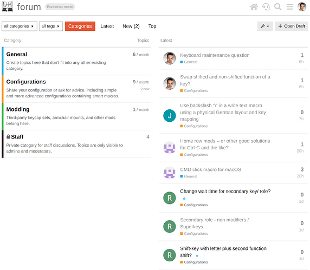Viewport: 310px width, 270px height.
Task: Click the Topics column header
Action: pyautogui.click(x=143, y=40)
